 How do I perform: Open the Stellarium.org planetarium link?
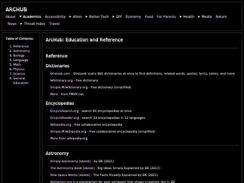click(61, 182)
